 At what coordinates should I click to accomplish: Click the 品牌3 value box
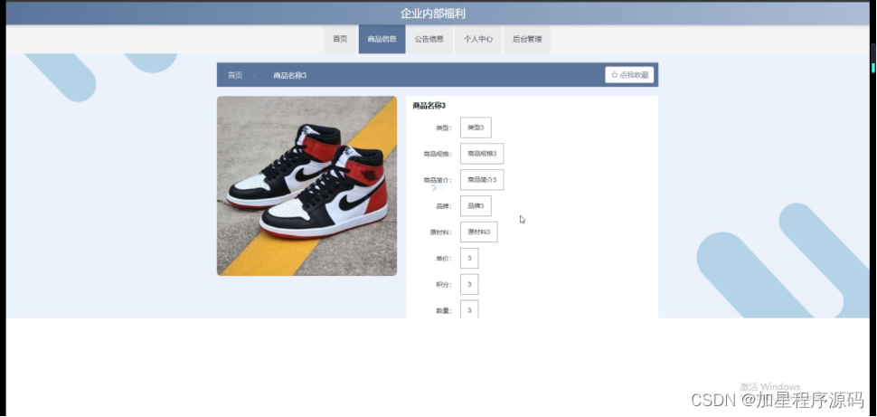point(476,206)
